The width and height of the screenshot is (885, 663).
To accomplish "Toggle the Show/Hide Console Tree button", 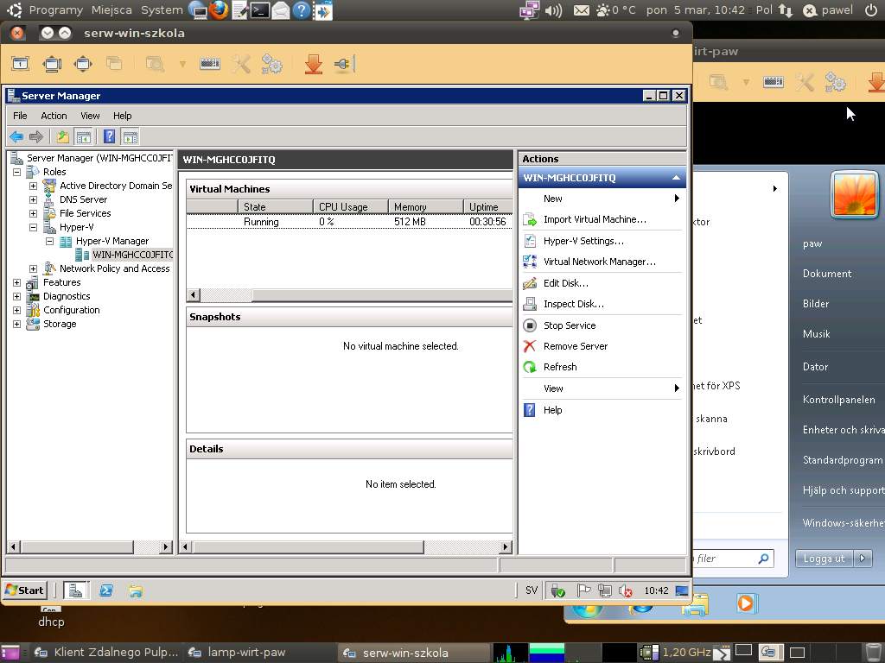I will click(x=84, y=136).
